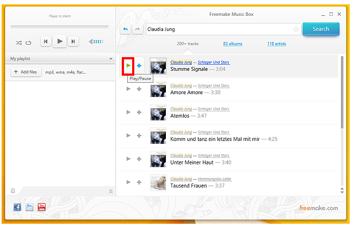354x227 pixels.
Task: Play the Stumme Signale track
Action: [128, 65]
